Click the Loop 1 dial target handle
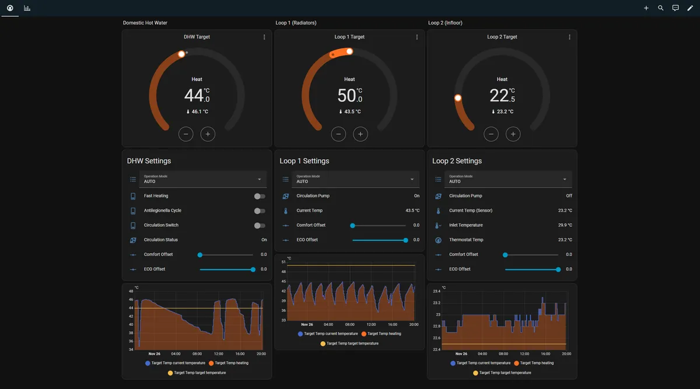The image size is (700, 389). 349,51
